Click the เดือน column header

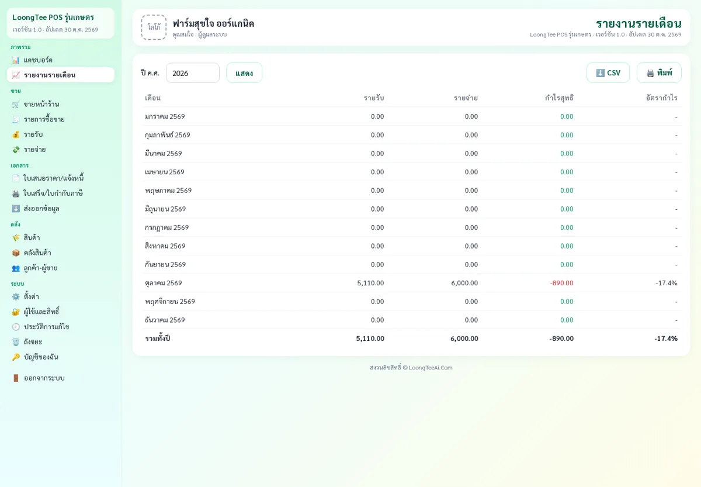click(x=152, y=98)
